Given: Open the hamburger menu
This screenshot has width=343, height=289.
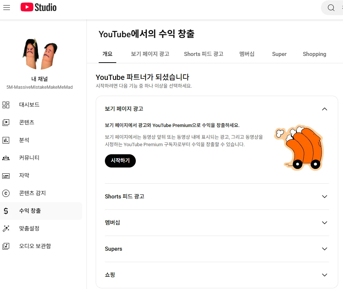Looking at the screenshot, I should pyautogui.click(x=7, y=7).
